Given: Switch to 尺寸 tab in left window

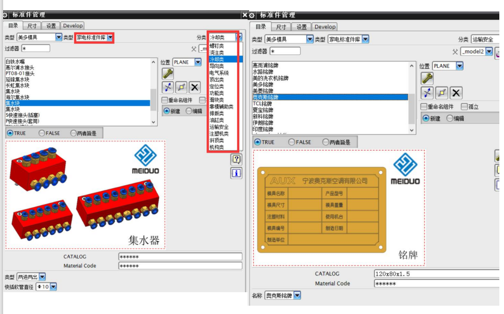Looking at the screenshot, I should 32,26.
